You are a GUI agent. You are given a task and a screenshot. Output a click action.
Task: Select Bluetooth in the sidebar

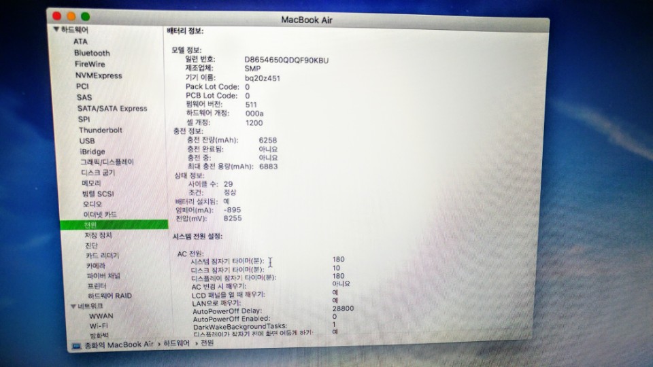(x=92, y=53)
